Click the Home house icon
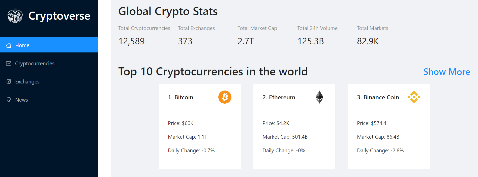478x177 pixels. (x=9, y=45)
